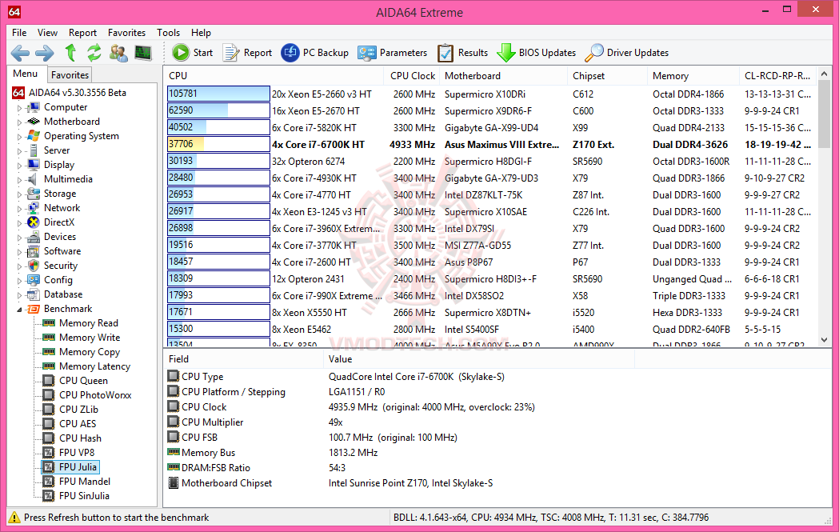This screenshot has width=839, height=532.
Task: Expand the Display tree node
Action: pos(20,166)
